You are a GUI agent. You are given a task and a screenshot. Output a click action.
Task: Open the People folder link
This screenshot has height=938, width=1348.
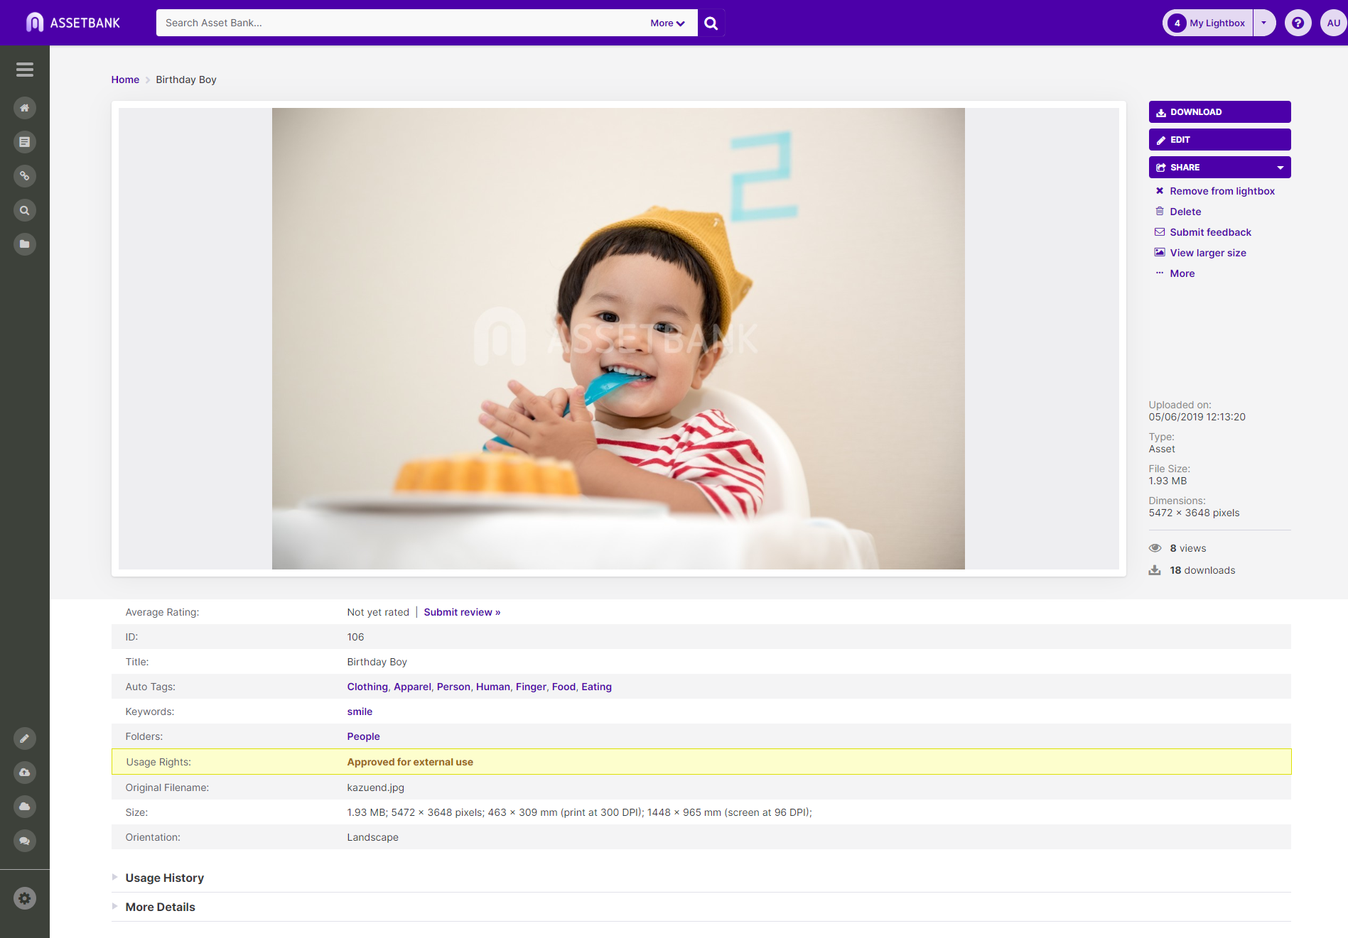point(363,736)
